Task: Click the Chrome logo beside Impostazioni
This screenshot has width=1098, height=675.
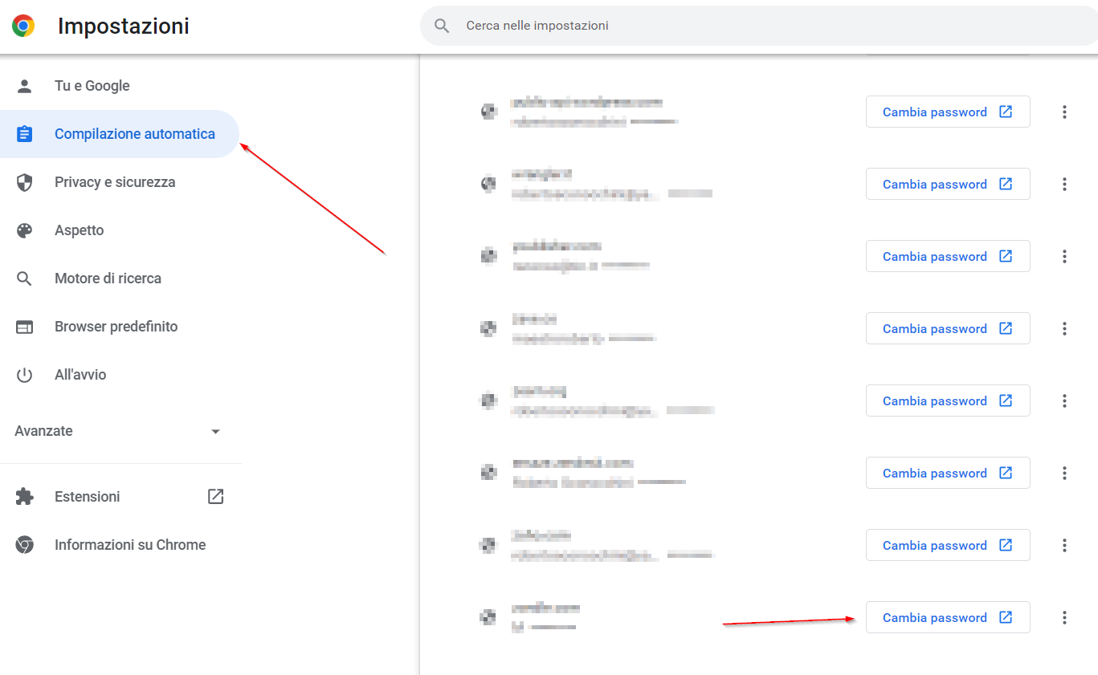Action: coord(23,26)
